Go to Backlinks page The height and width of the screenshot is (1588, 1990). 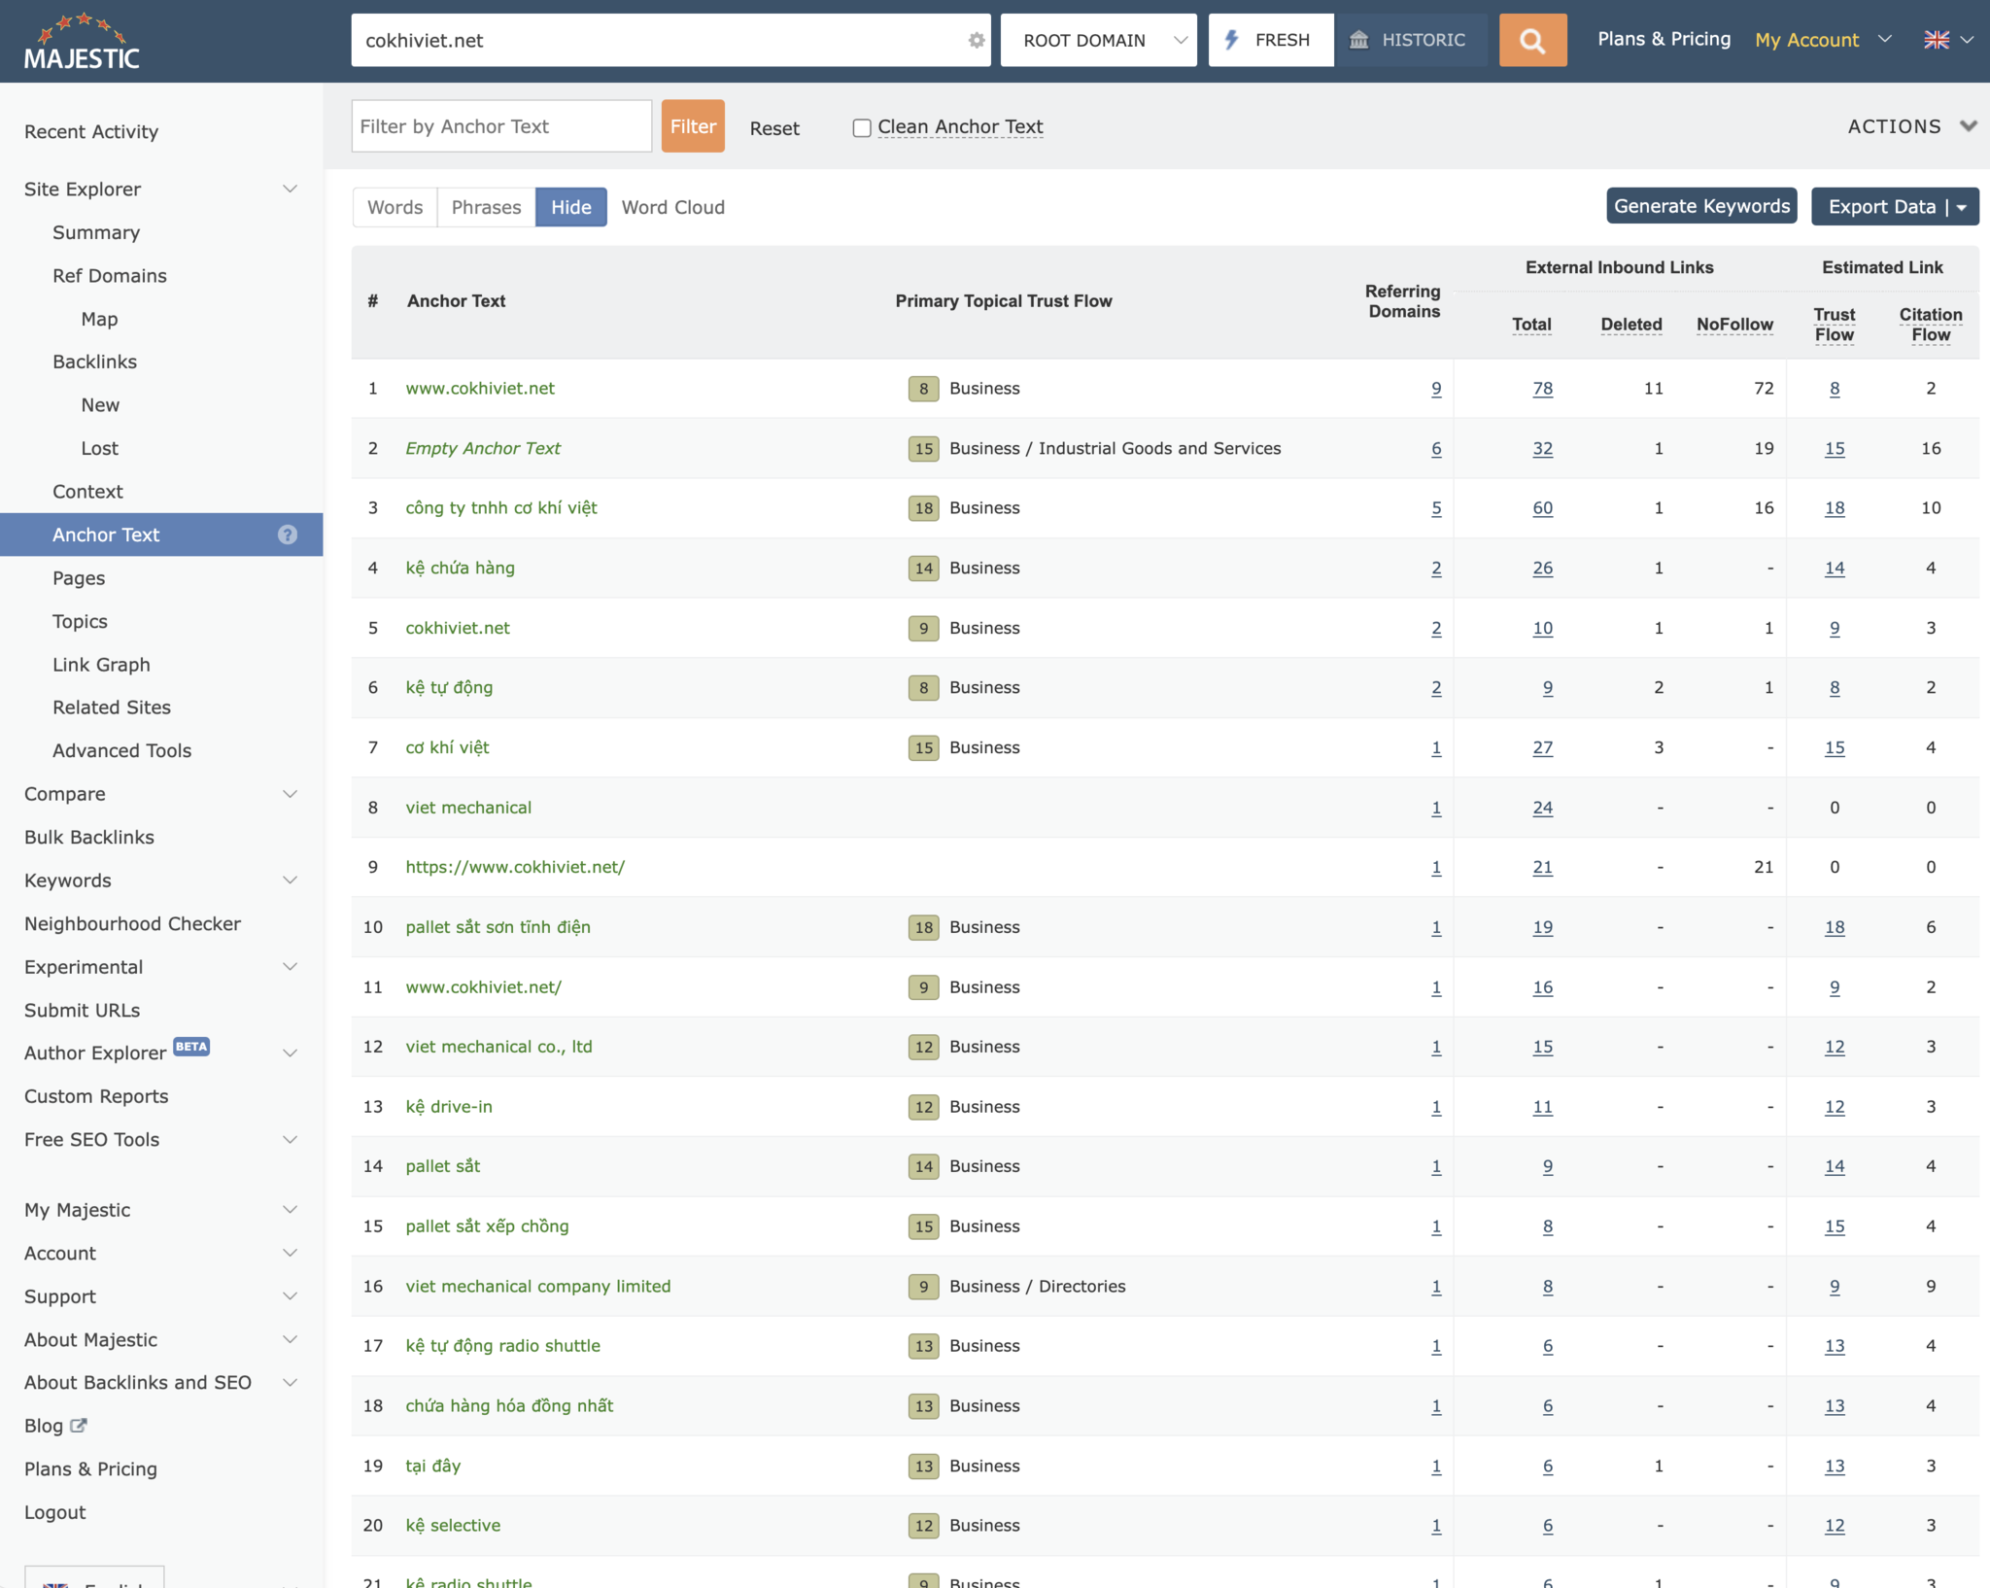click(94, 362)
